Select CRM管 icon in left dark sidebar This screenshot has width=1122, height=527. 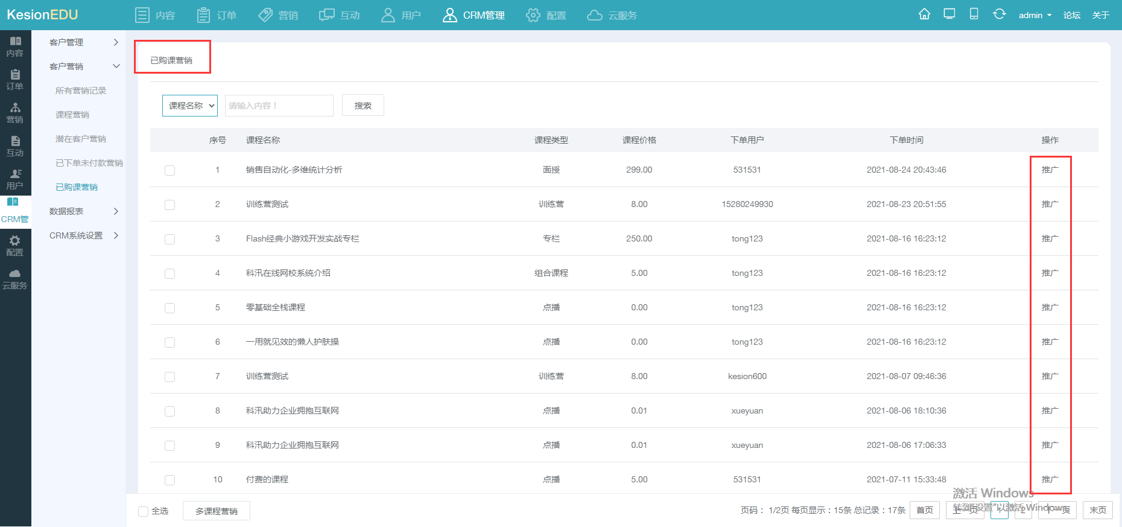tap(15, 211)
